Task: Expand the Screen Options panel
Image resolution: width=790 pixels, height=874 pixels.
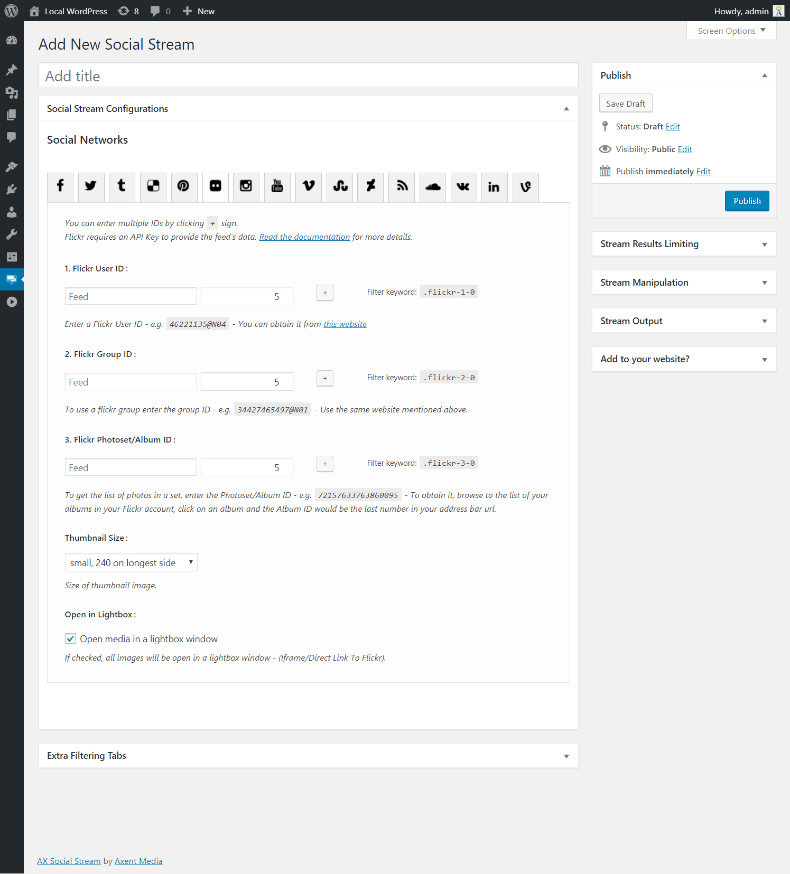Action: [x=731, y=31]
